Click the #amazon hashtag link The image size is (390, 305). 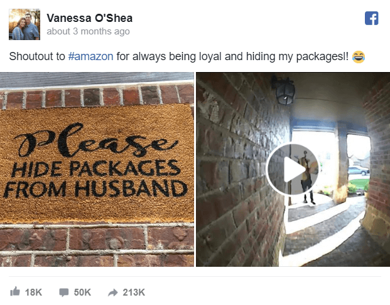(x=91, y=56)
